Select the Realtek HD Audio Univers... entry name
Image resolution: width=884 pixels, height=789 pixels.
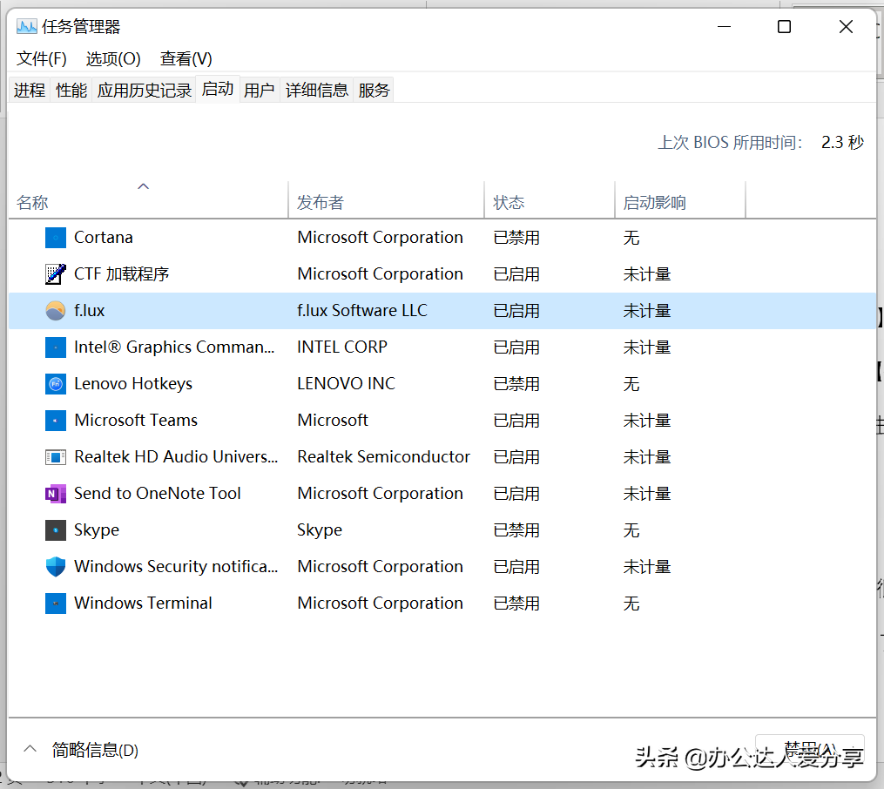click(x=176, y=457)
